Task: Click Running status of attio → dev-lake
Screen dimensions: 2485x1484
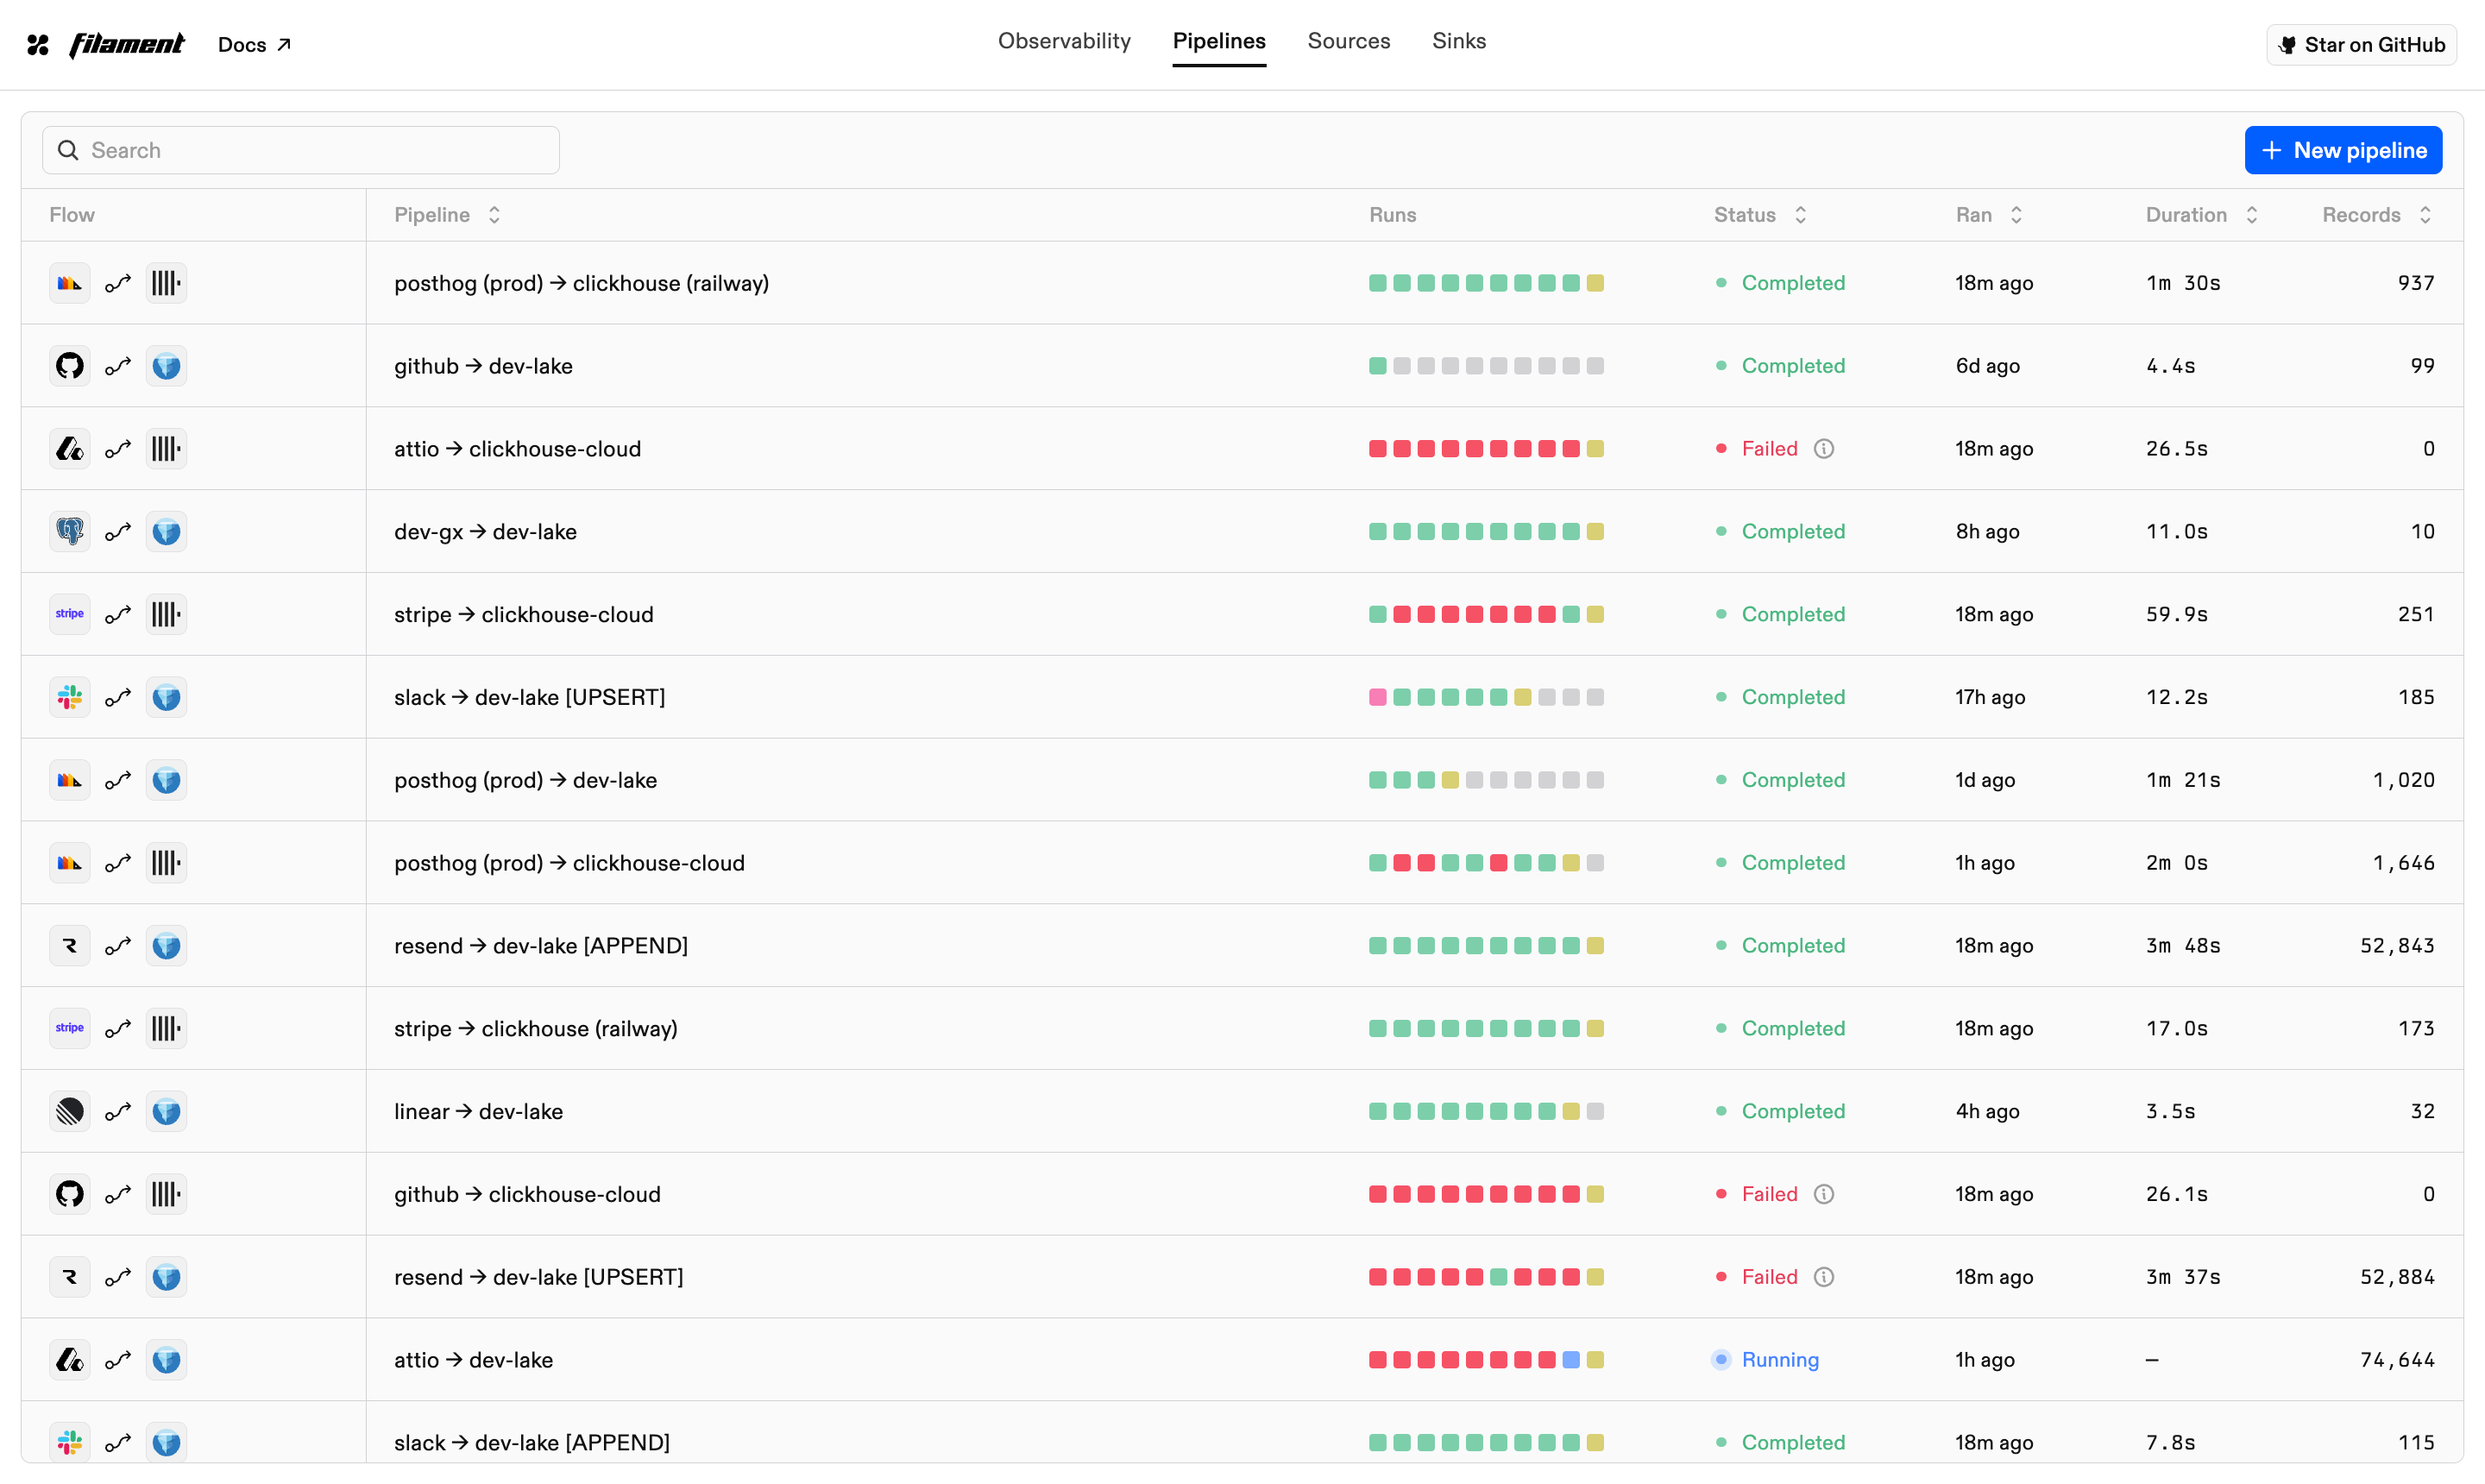Action: (1767, 1360)
